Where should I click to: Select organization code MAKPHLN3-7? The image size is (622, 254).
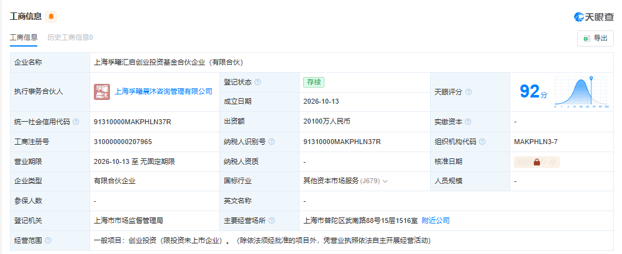(536, 142)
